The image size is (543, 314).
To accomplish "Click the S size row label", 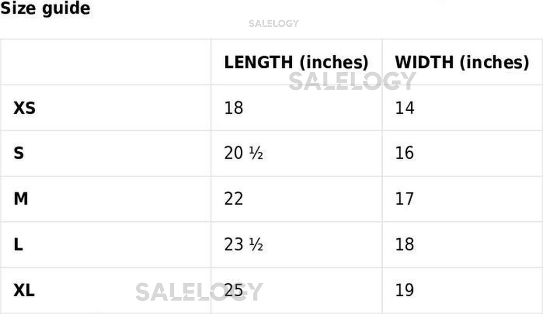I will point(19,154).
